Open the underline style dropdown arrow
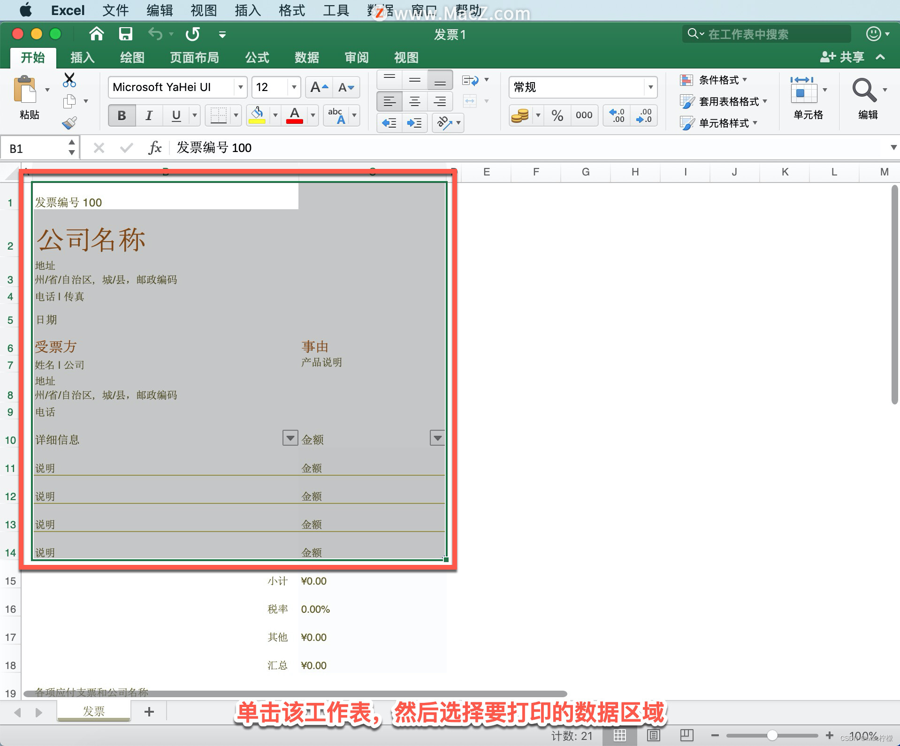This screenshot has height=746, width=900. (194, 115)
